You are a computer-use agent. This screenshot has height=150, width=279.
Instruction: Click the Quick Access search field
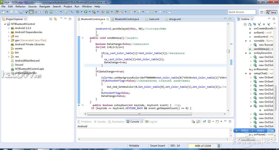[242, 12]
